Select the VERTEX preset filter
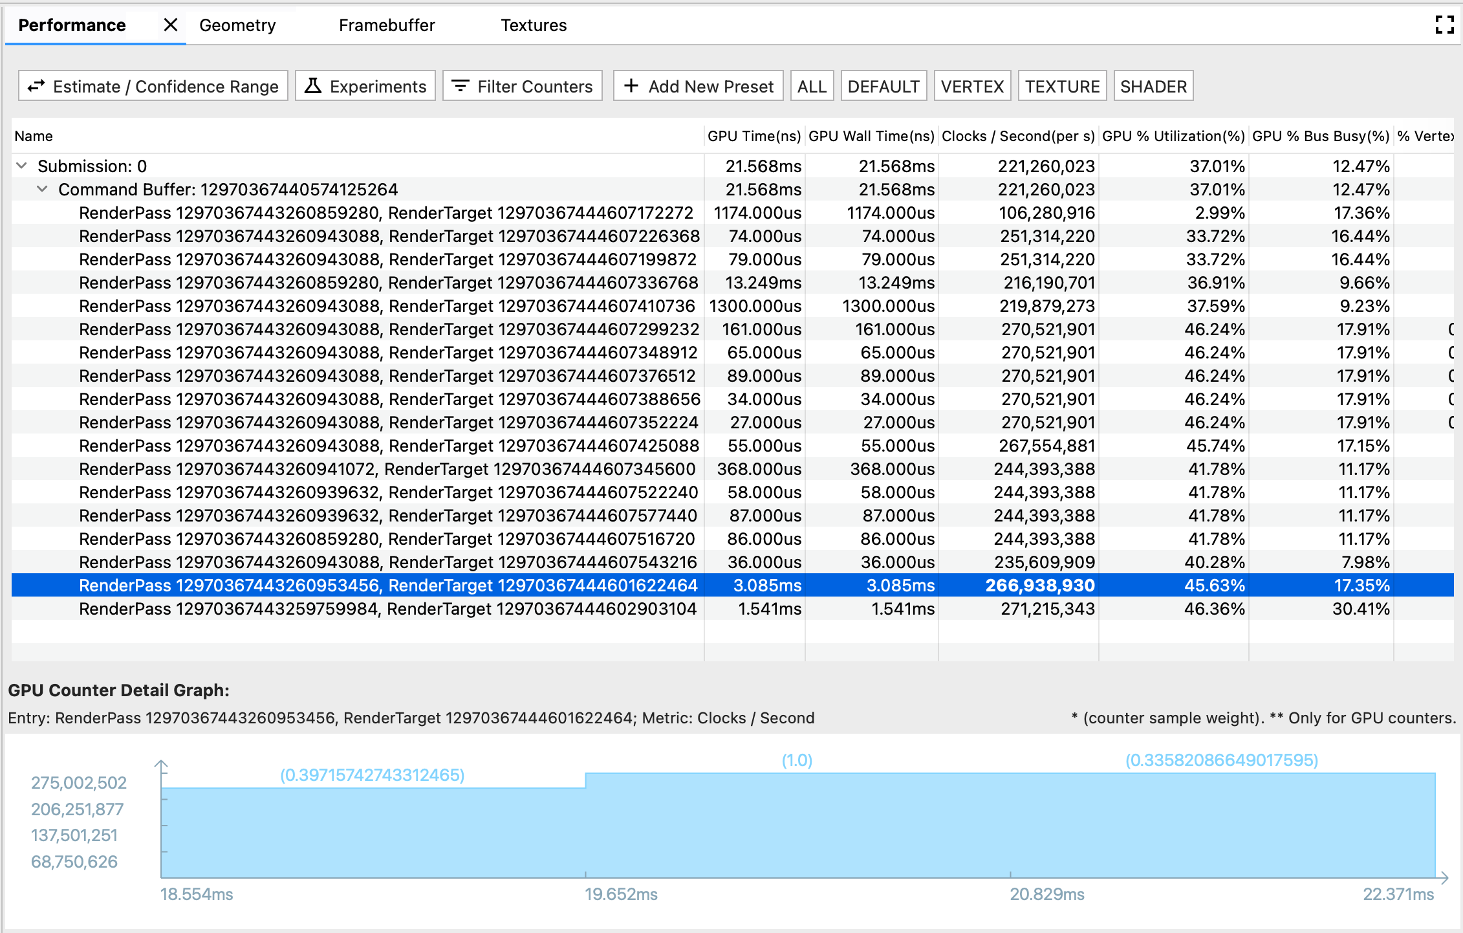The width and height of the screenshot is (1463, 933). (x=971, y=86)
